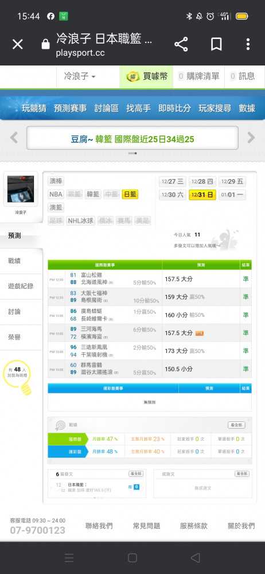
Task: Open the 購牌清單 list
Action: pos(198,76)
